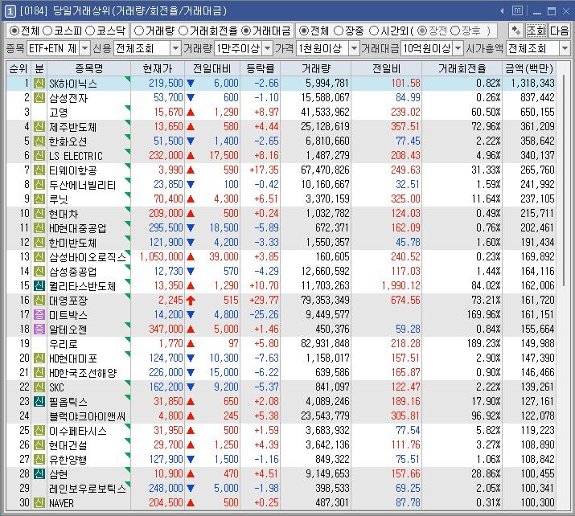
Task: Click the 신 badge on 두산에너빌리티 row
Action: [39, 184]
